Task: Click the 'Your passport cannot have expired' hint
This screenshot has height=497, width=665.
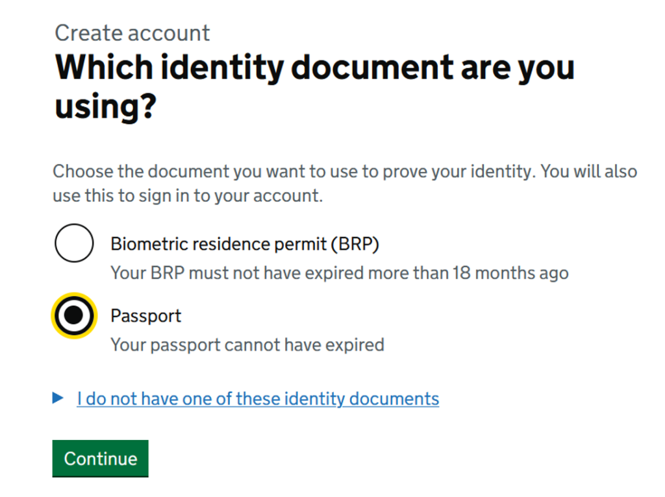Action: click(247, 345)
